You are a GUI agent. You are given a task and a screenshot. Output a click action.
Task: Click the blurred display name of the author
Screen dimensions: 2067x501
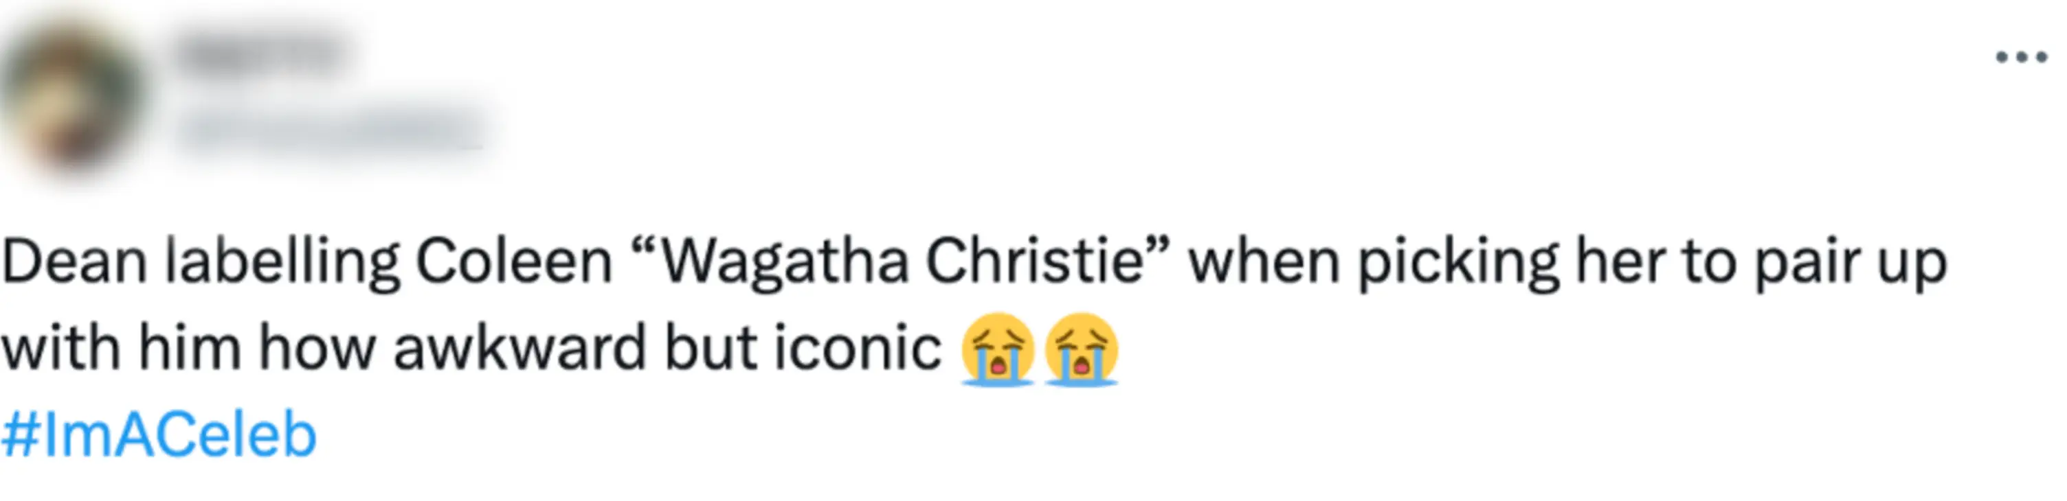click(258, 54)
